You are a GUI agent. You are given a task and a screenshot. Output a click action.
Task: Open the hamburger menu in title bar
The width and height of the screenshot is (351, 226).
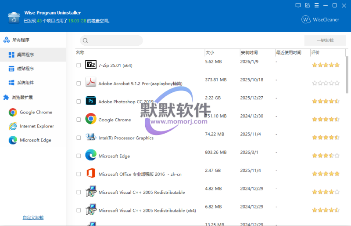point(316,5)
